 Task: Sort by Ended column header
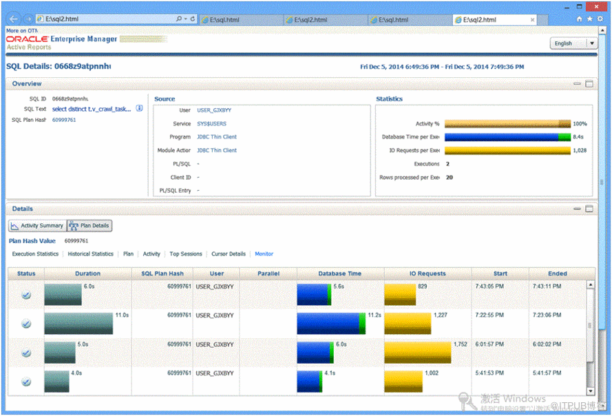click(x=558, y=273)
